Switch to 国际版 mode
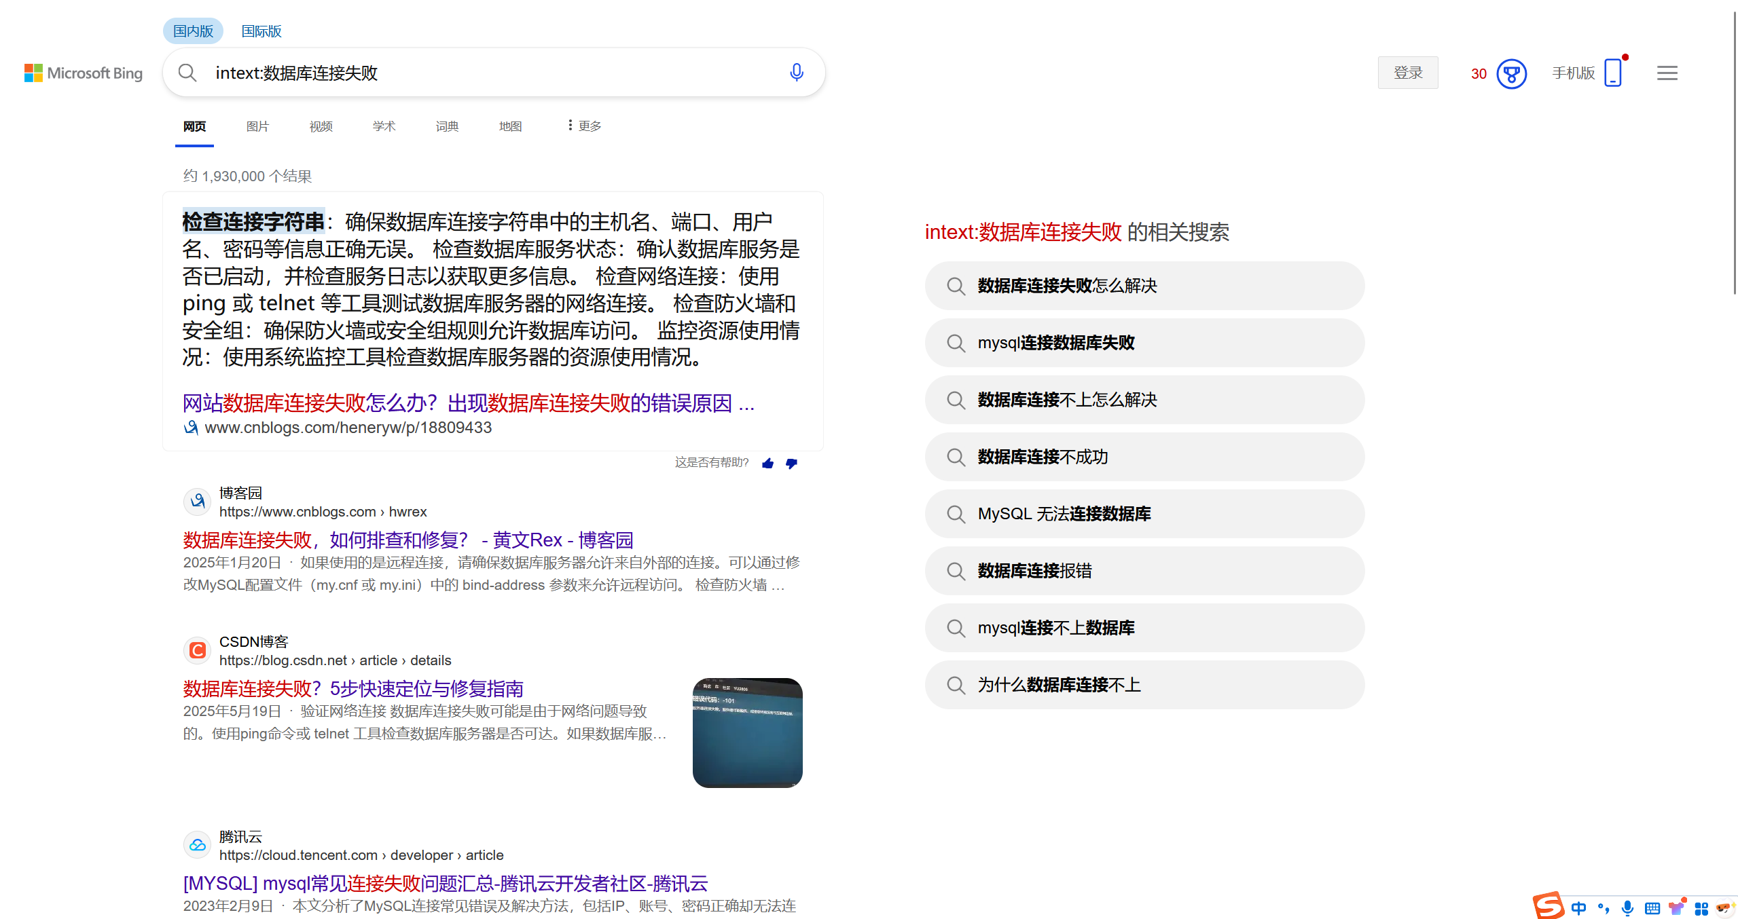Screen dimensions: 1738x919 (260, 31)
